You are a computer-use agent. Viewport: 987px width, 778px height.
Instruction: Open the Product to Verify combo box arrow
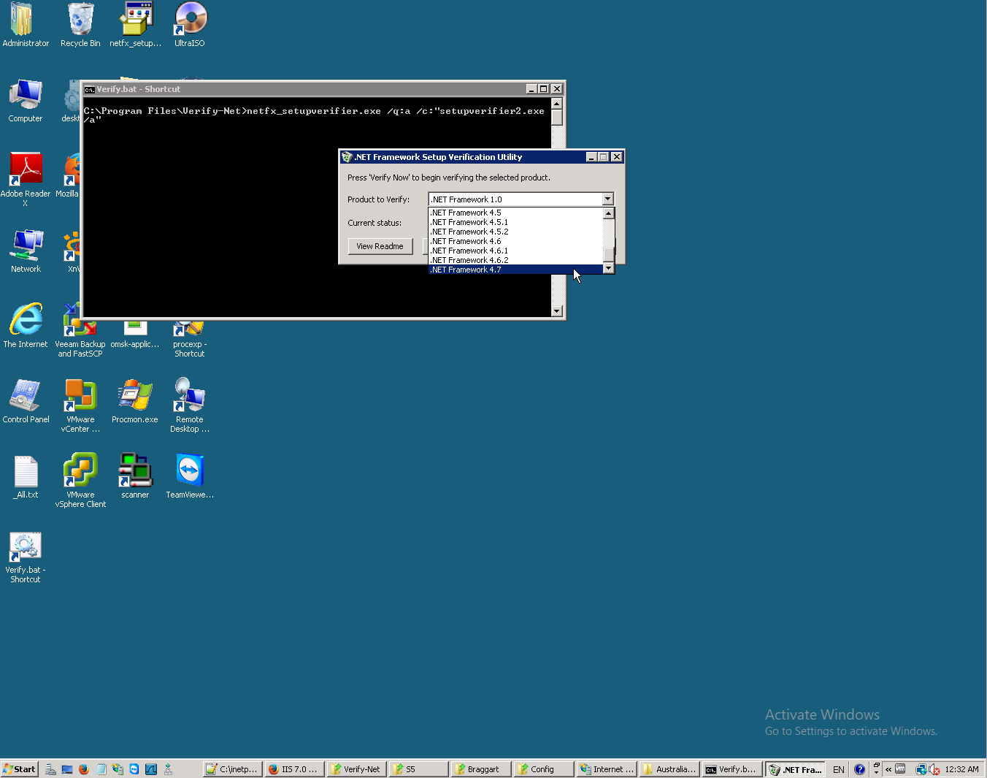[607, 199]
